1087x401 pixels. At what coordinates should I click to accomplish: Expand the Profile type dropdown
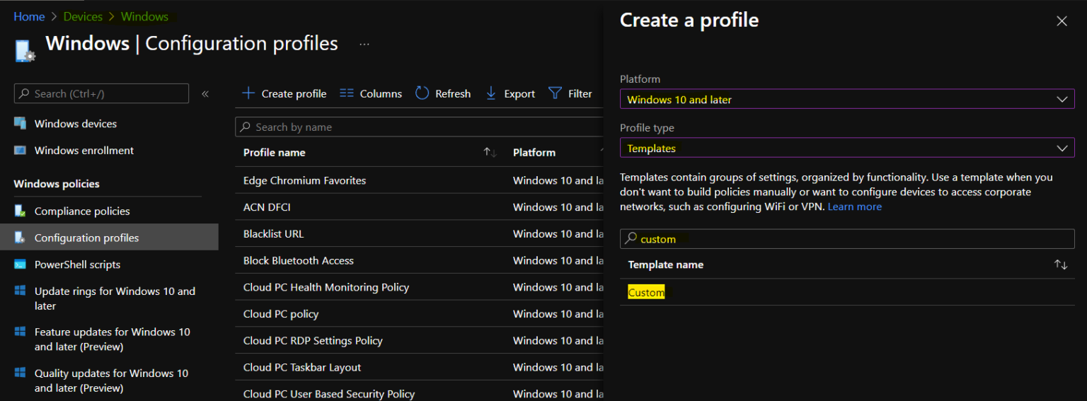point(1061,149)
